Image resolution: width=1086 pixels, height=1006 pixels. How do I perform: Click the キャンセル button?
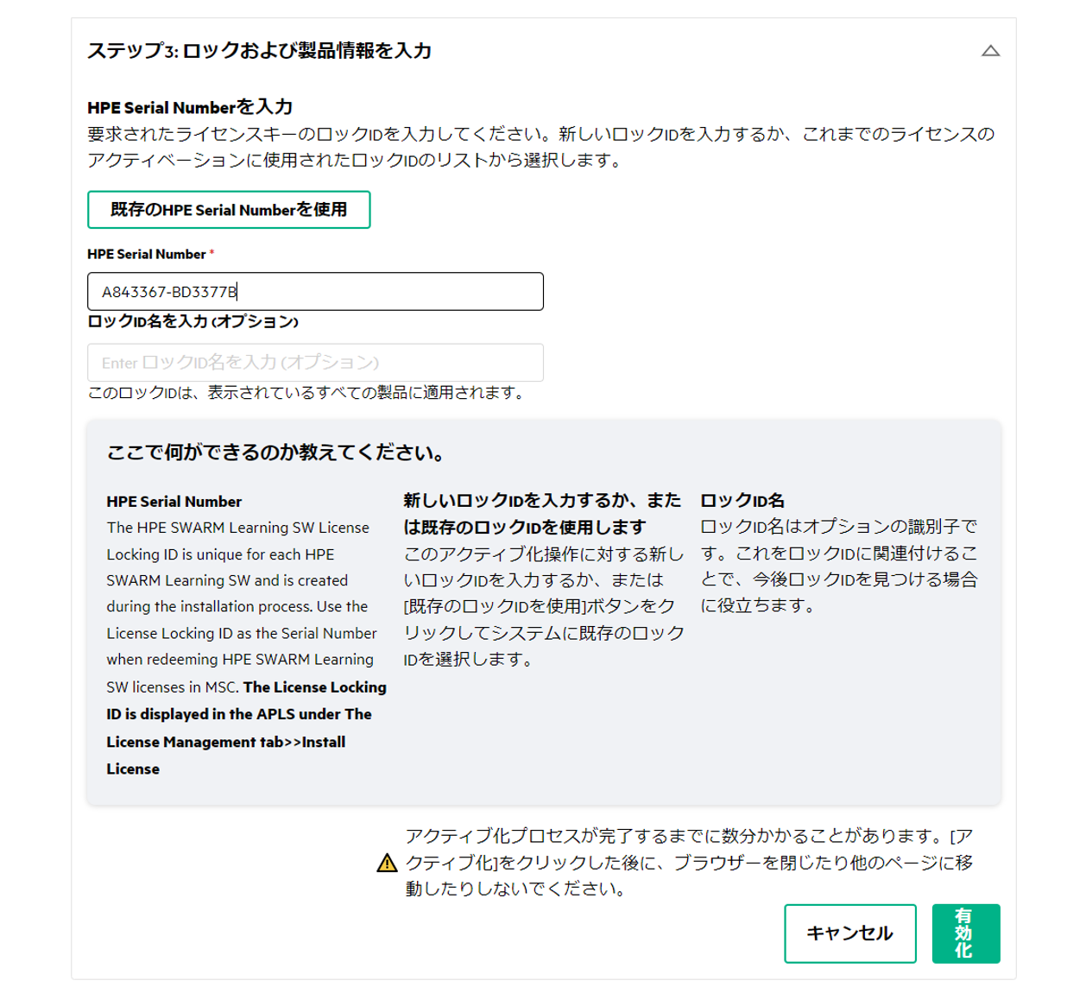click(x=849, y=933)
